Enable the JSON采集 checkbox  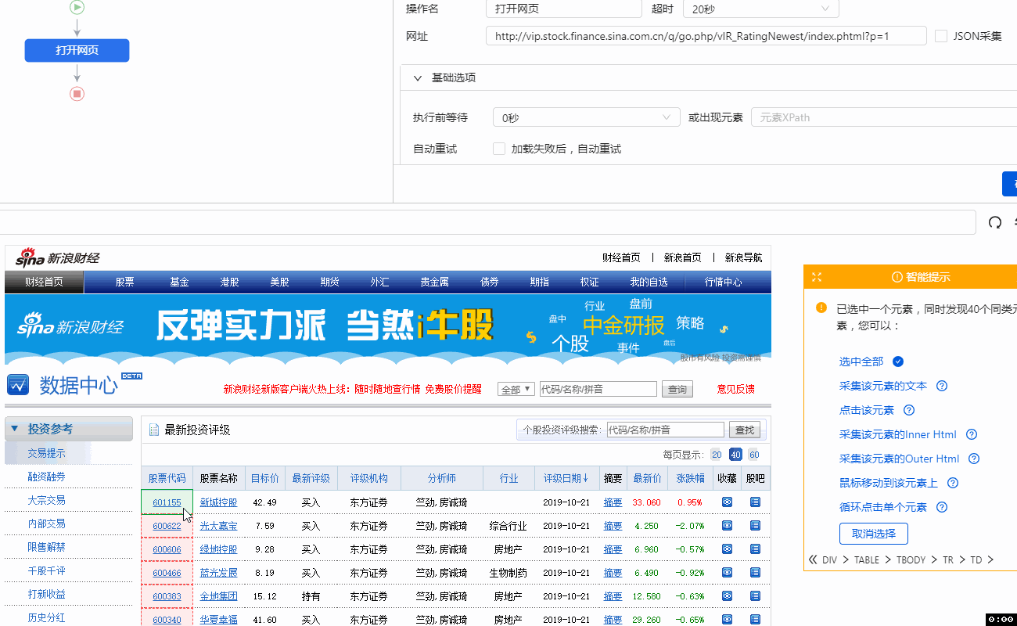pyautogui.click(x=941, y=36)
